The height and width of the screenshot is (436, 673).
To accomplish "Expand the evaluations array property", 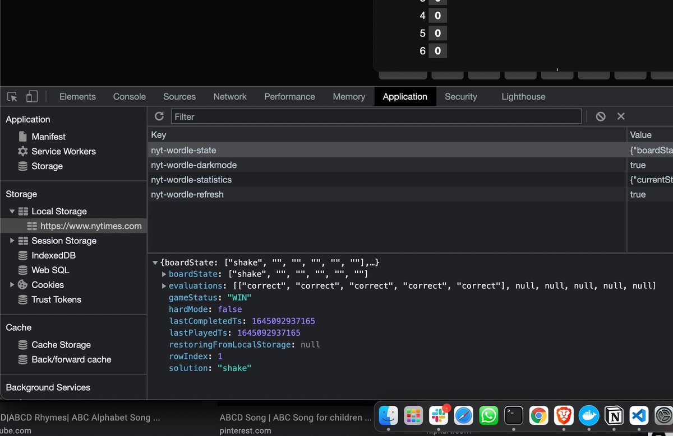I will pyautogui.click(x=164, y=286).
